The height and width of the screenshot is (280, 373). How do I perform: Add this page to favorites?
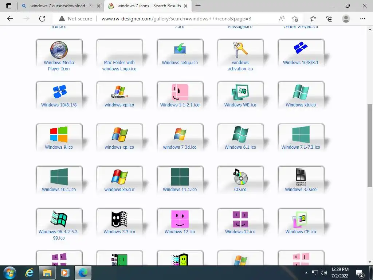click(x=295, y=19)
